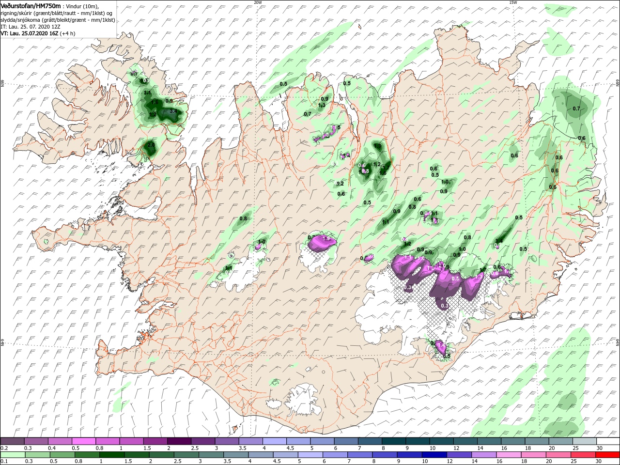This screenshot has height=465, width=620.
Task: Click the 0.1 label in the bottom legend row
Action: (4, 462)
